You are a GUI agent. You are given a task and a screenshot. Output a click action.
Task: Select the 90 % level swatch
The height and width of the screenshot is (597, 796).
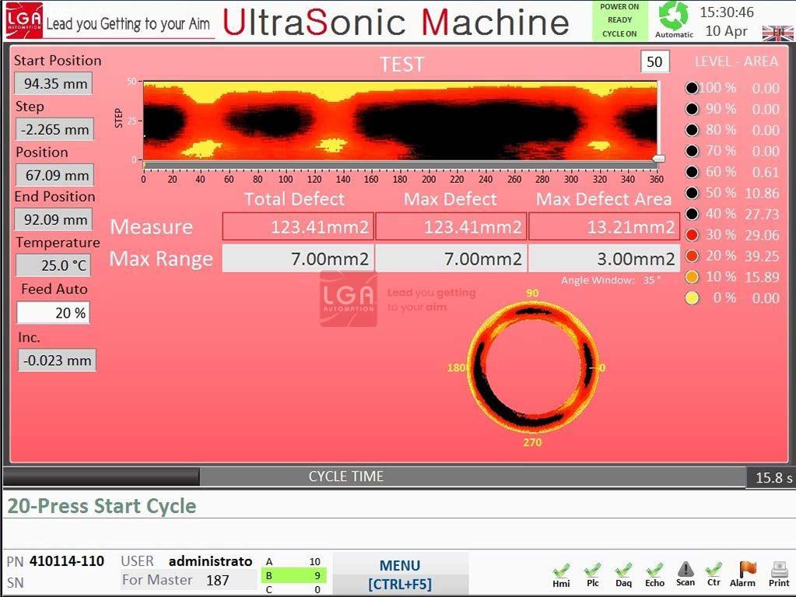click(x=692, y=109)
